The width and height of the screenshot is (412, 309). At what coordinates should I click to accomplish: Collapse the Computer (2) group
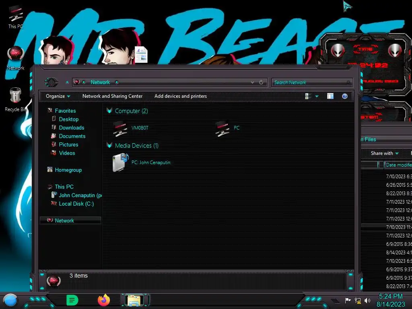click(109, 111)
